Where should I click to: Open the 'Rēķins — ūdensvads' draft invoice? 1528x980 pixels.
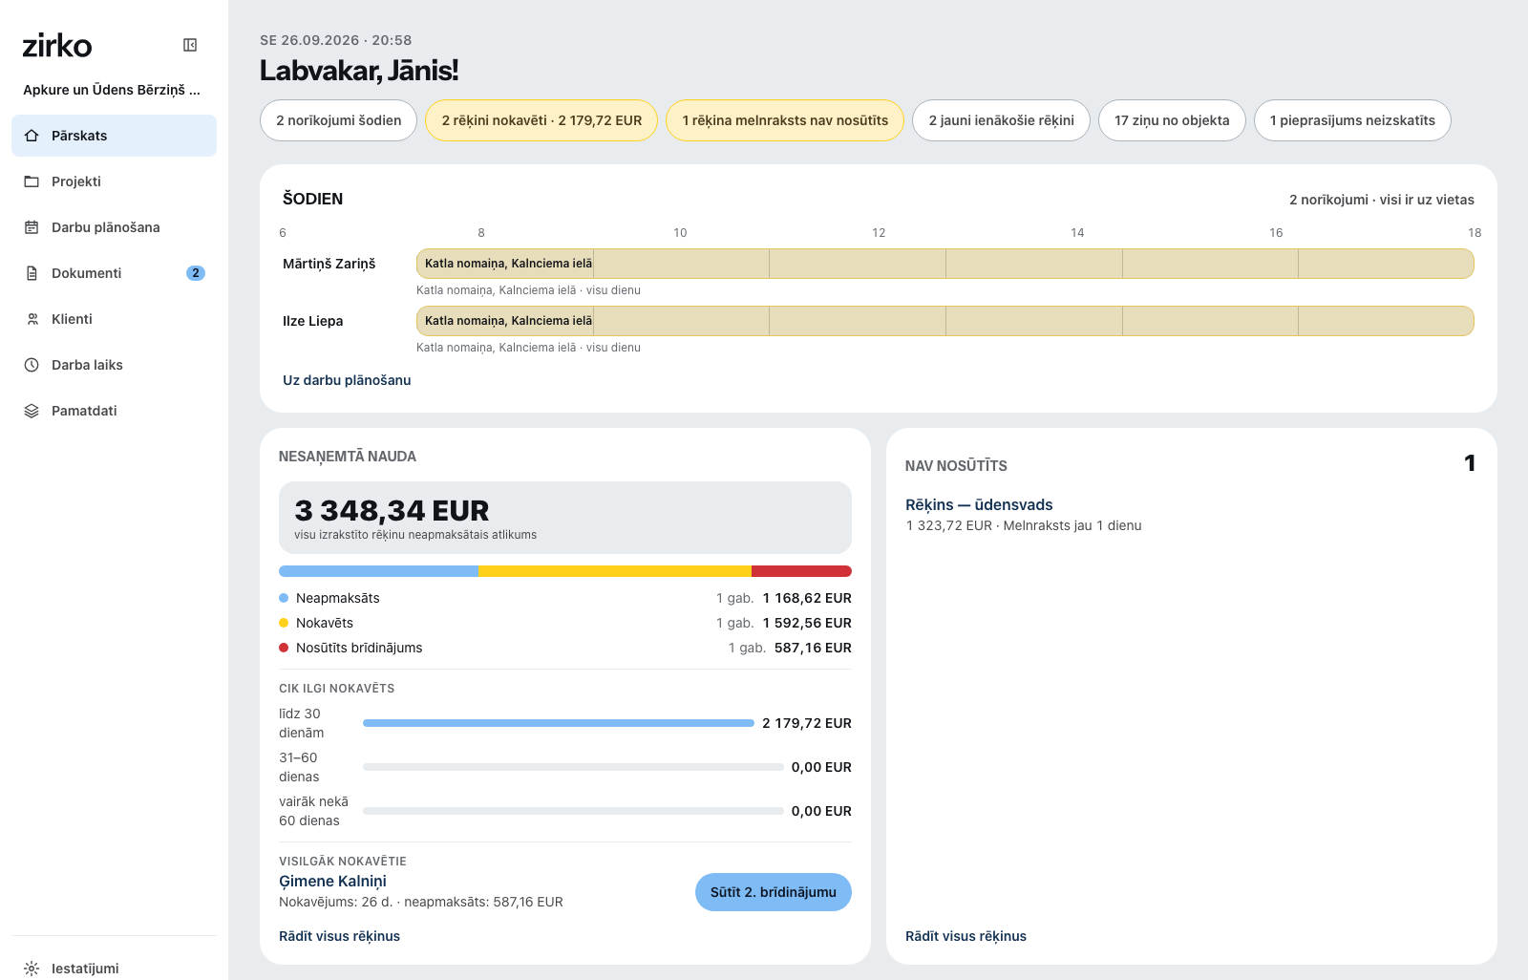(979, 504)
